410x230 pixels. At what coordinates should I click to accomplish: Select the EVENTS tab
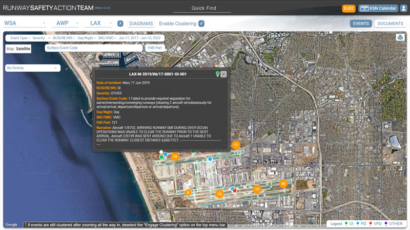click(x=361, y=24)
